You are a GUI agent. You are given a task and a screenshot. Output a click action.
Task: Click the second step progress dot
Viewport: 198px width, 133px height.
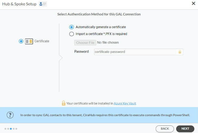(x=8, y=129)
